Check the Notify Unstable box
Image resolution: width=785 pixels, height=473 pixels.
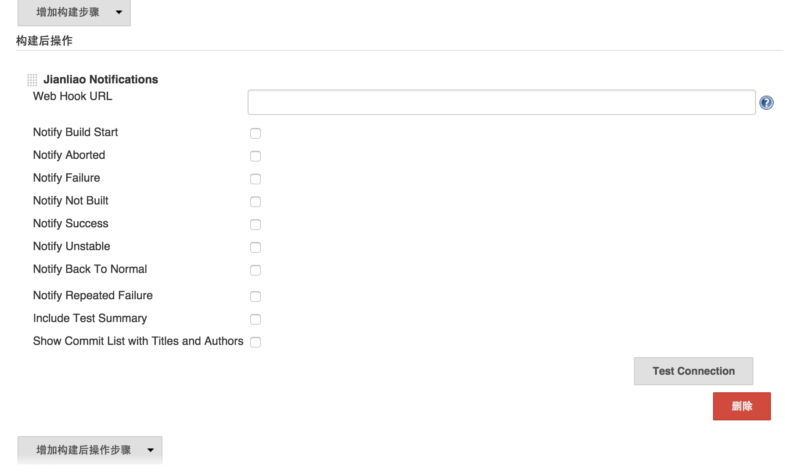pos(255,247)
